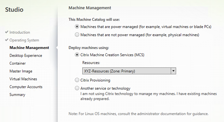
Task: Click the 'I am not using Citrix technology' description
Action: (x=149, y=96)
